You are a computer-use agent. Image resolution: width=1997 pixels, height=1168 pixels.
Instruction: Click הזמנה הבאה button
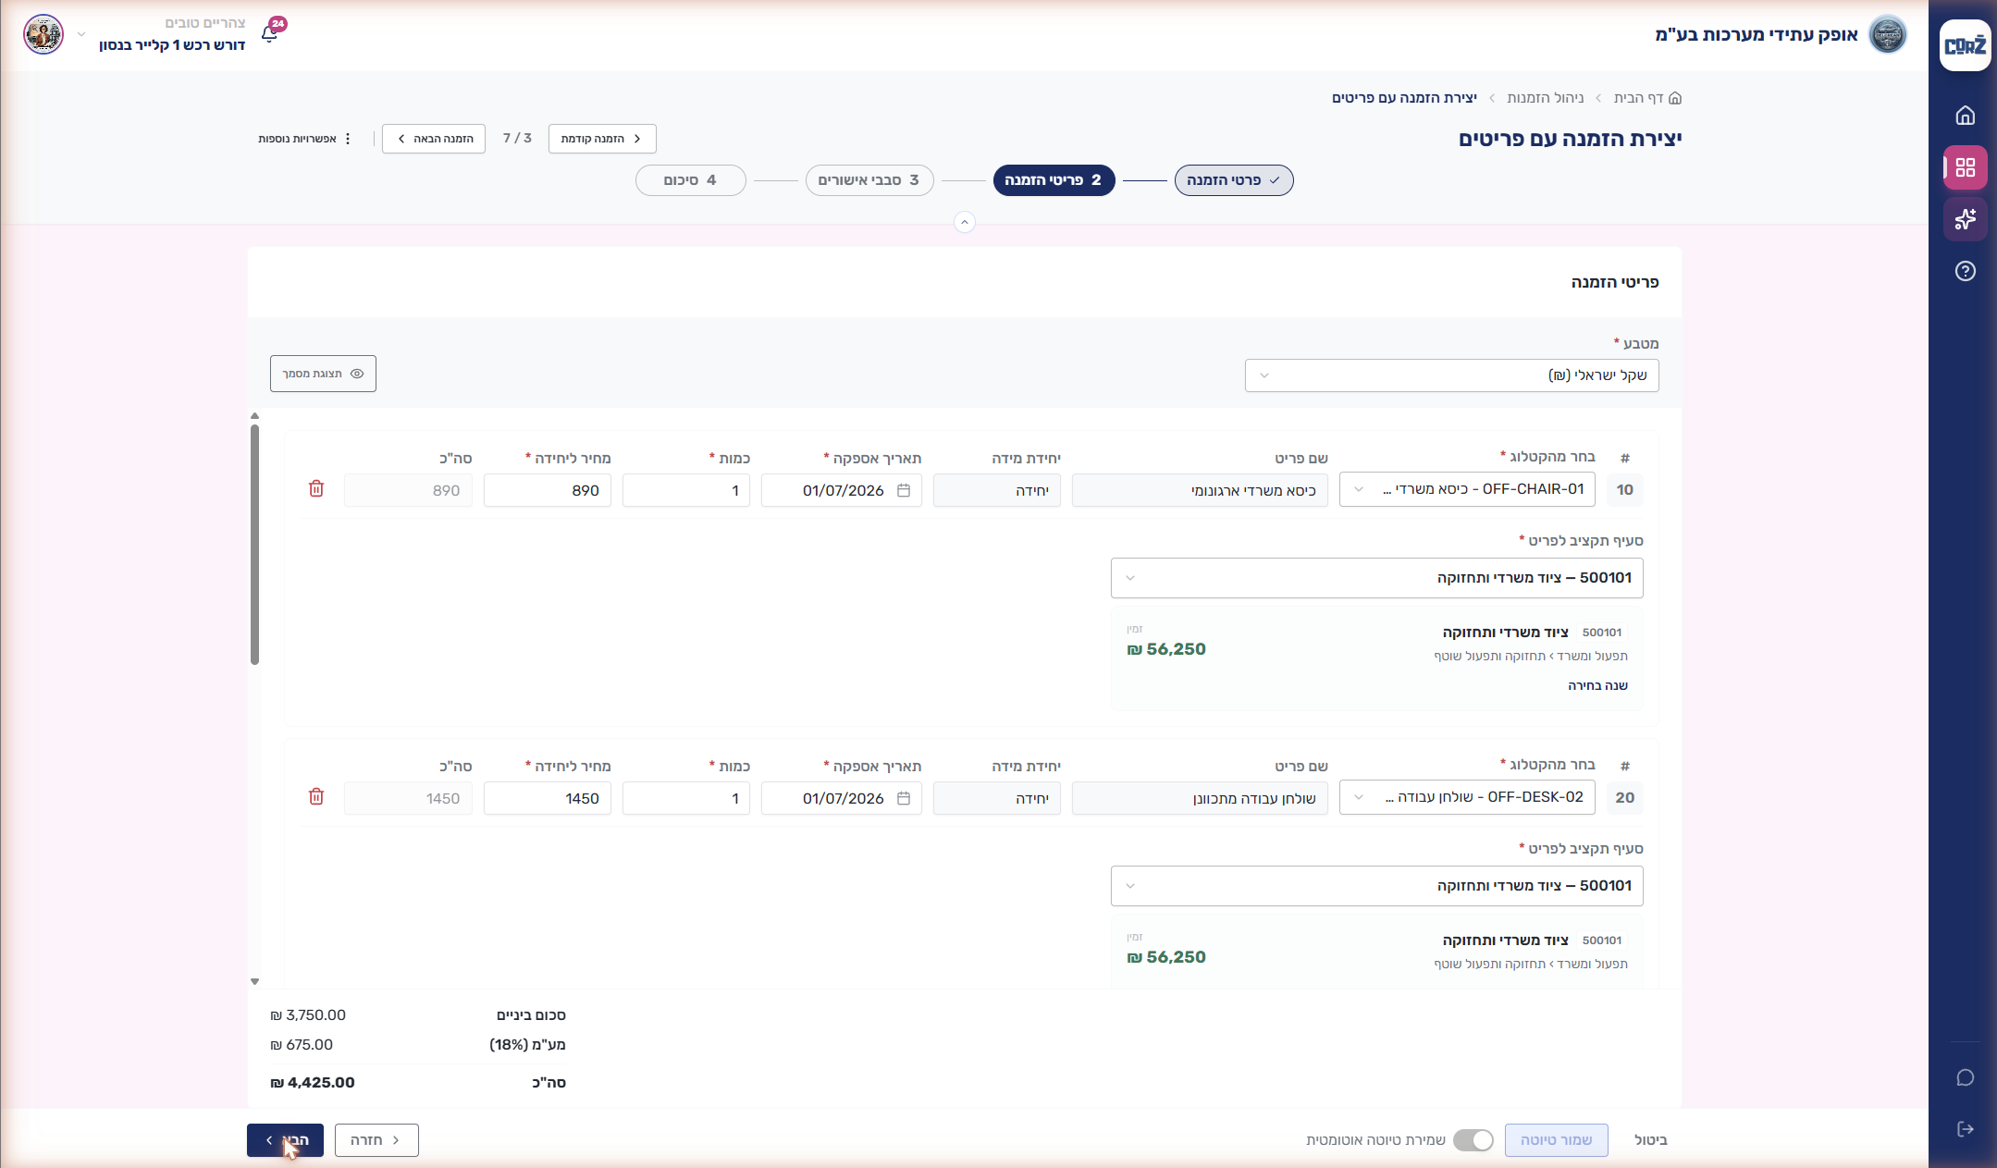[x=434, y=139]
